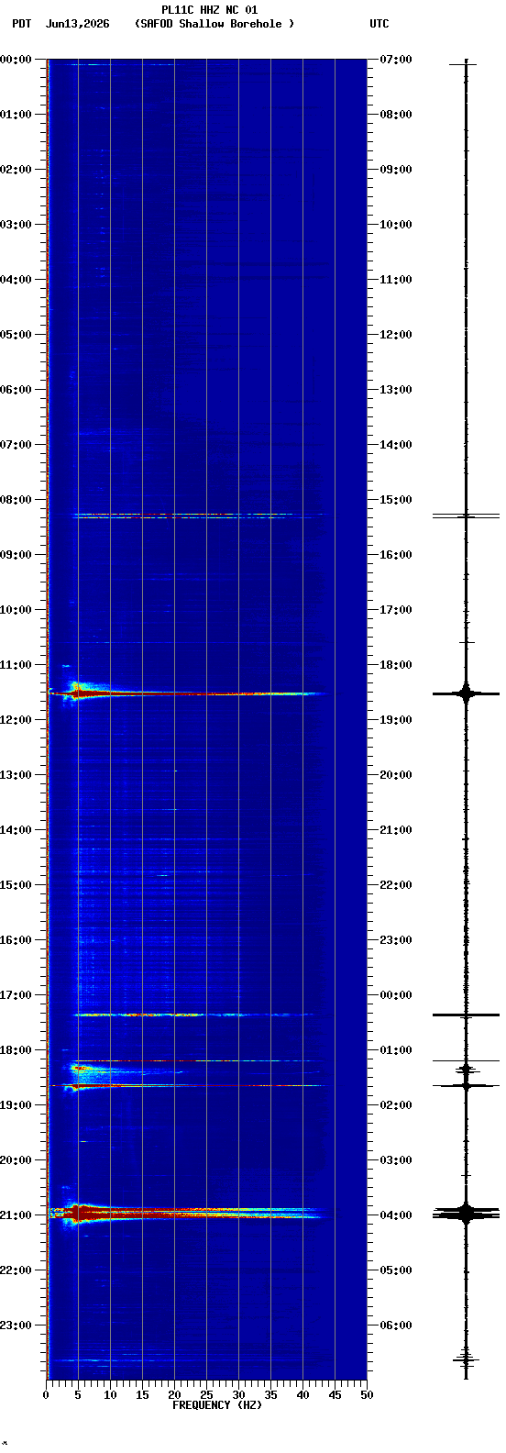Image resolution: width=506 pixels, height=1453 pixels.
Task: Click the 01:00 PDT axis label
Action: 16,115
